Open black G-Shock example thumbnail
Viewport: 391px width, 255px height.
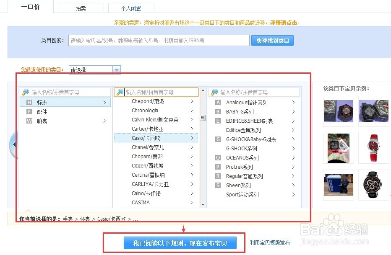[374, 111]
